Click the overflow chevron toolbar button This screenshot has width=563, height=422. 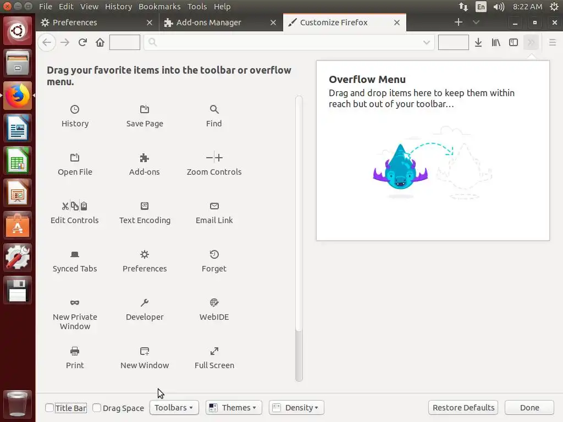(x=531, y=42)
